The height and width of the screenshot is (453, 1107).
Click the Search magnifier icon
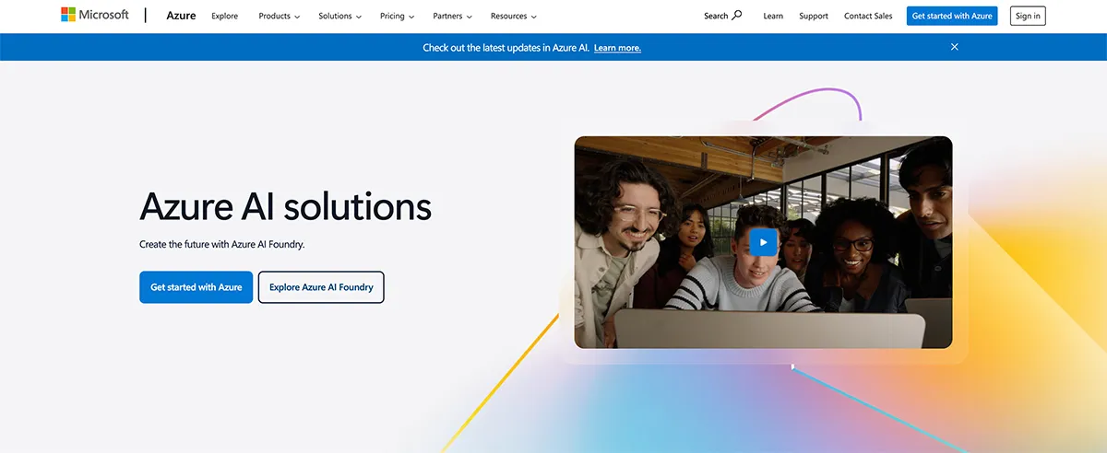coord(736,16)
